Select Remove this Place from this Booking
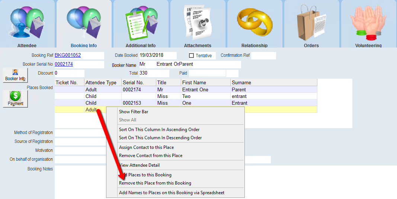The width and height of the screenshot is (397, 199). tap(155, 183)
